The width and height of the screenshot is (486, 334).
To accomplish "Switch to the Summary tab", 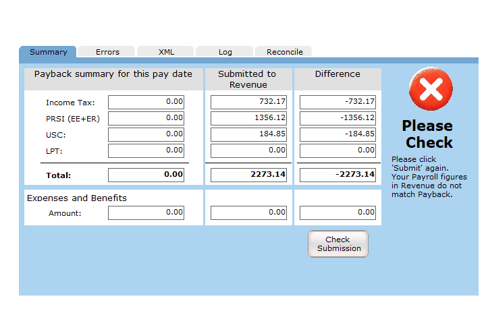I will pyautogui.click(x=49, y=52).
